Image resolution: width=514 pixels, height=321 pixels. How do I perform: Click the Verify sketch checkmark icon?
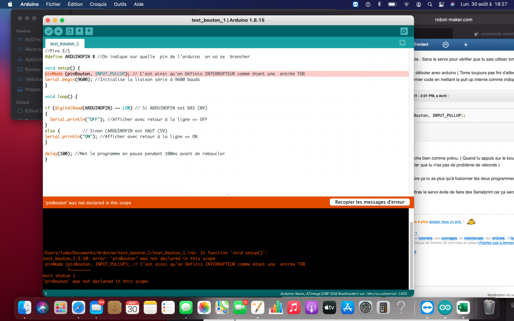click(48, 31)
